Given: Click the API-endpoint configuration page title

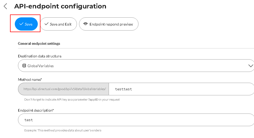Looking at the screenshot, I should pyautogui.click(x=60, y=6).
